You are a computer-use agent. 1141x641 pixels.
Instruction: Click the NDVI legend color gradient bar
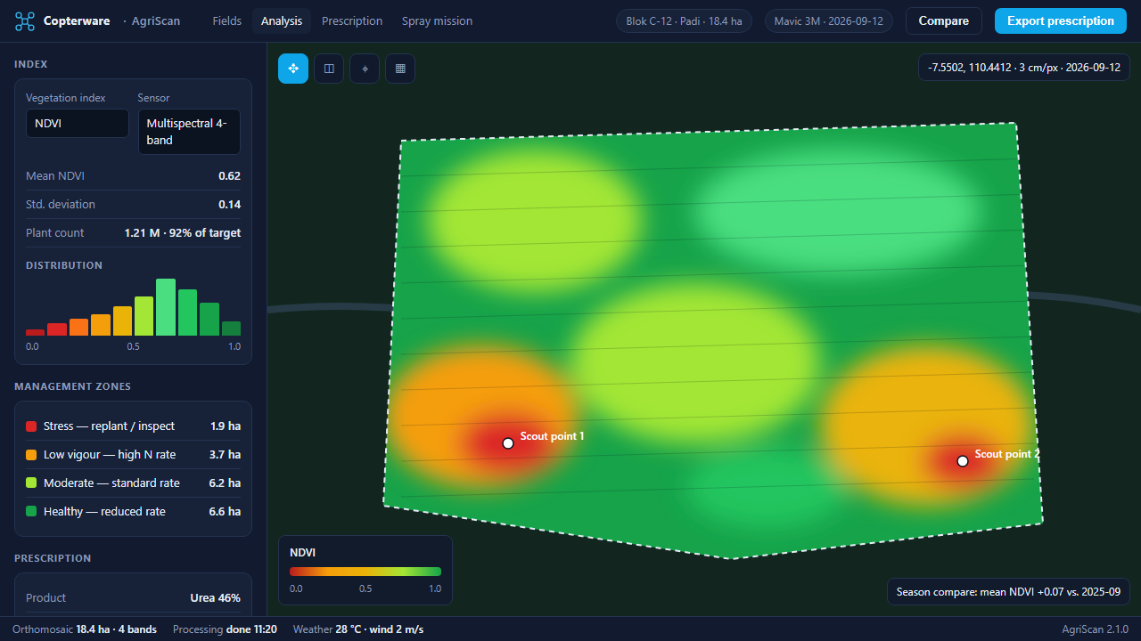click(365, 572)
